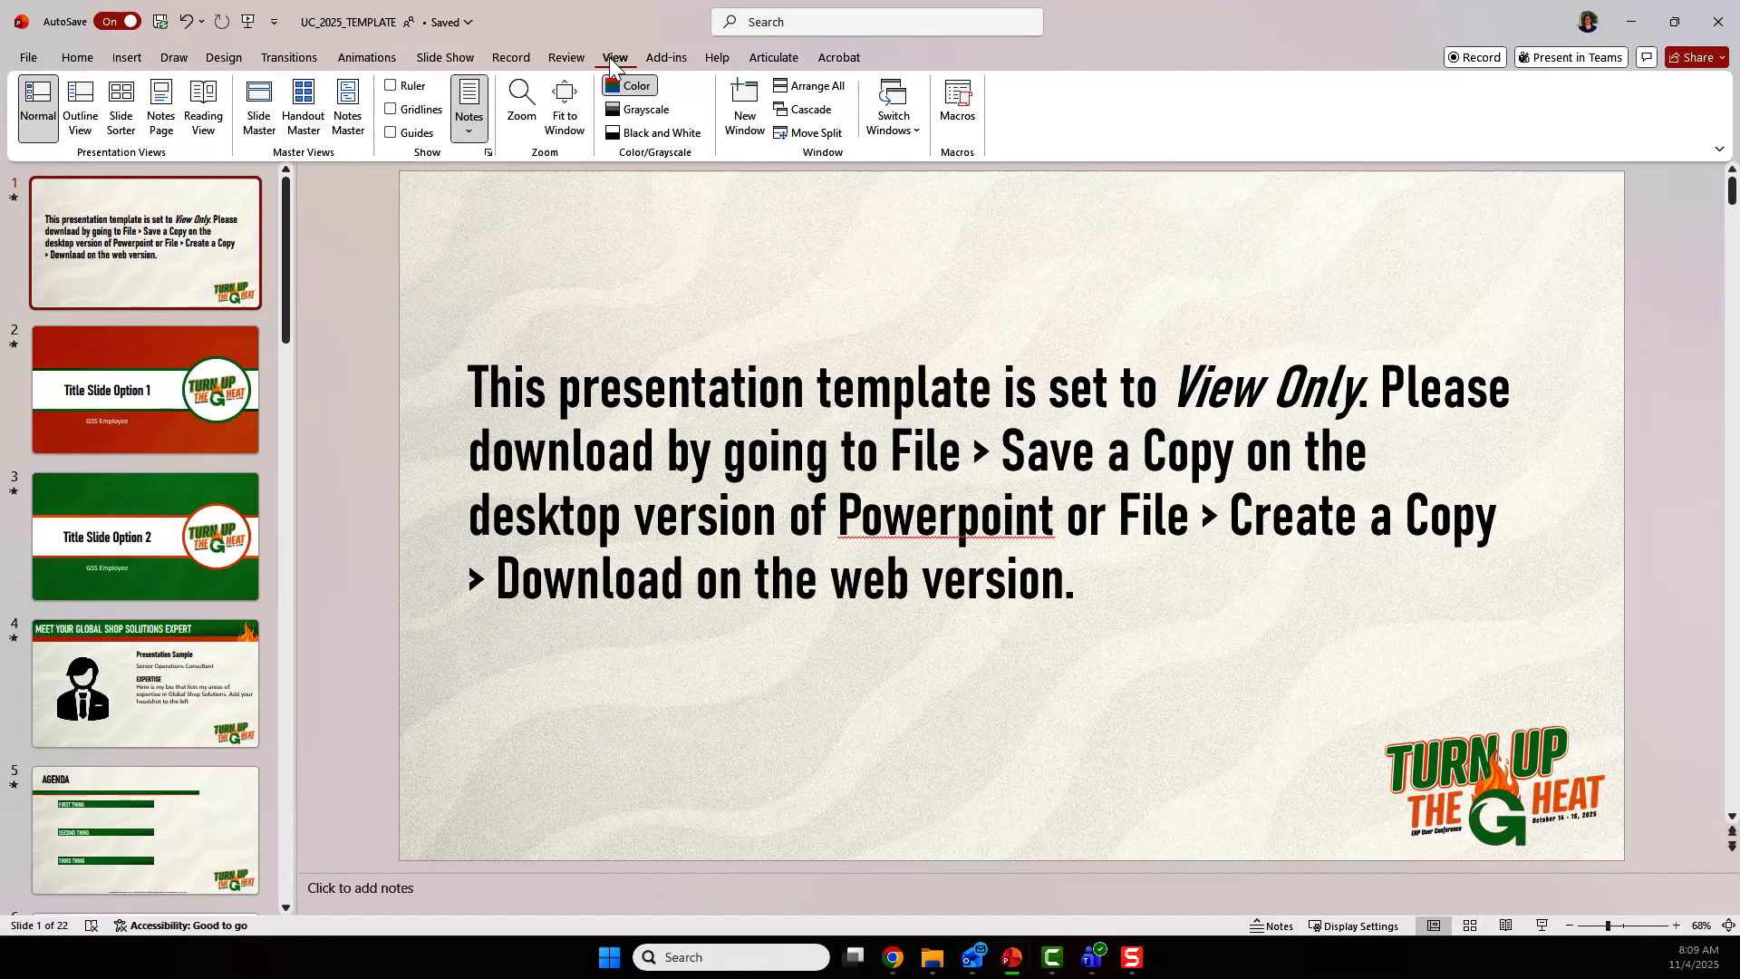
Task: Open the Notes button dropdown arrow
Action: tap(469, 131)
